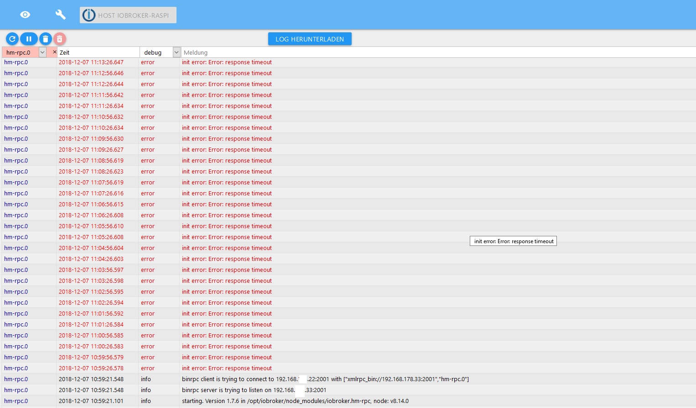
Task: Open the debug log level dropdown
Action: (177, 52)
